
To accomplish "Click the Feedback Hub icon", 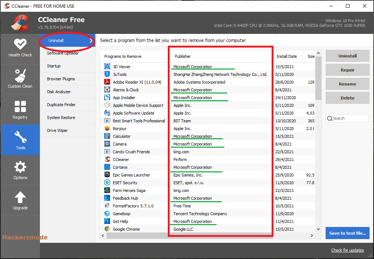I will pos(107,198).
